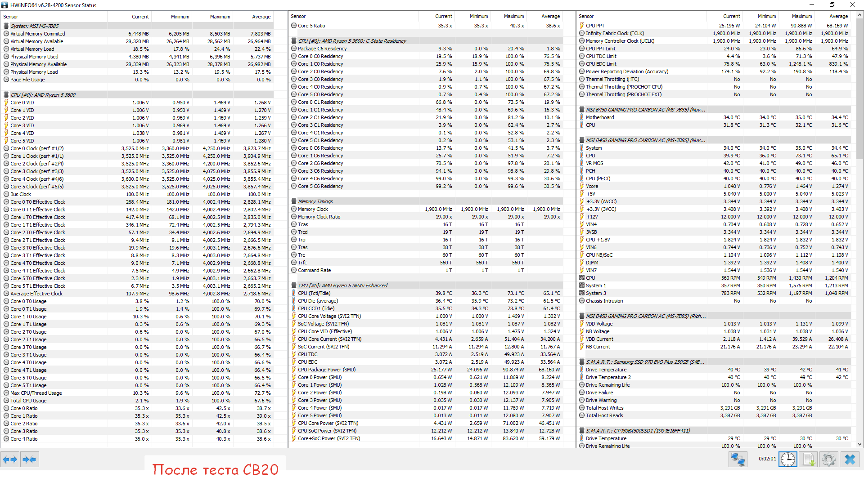Select the Chassis Intrusion row

(714, 301)
